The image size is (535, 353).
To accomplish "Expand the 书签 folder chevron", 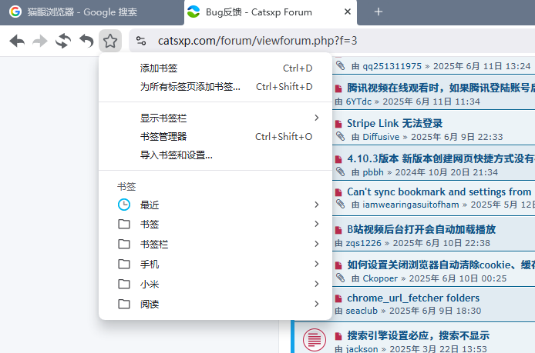I will point(317,224).
